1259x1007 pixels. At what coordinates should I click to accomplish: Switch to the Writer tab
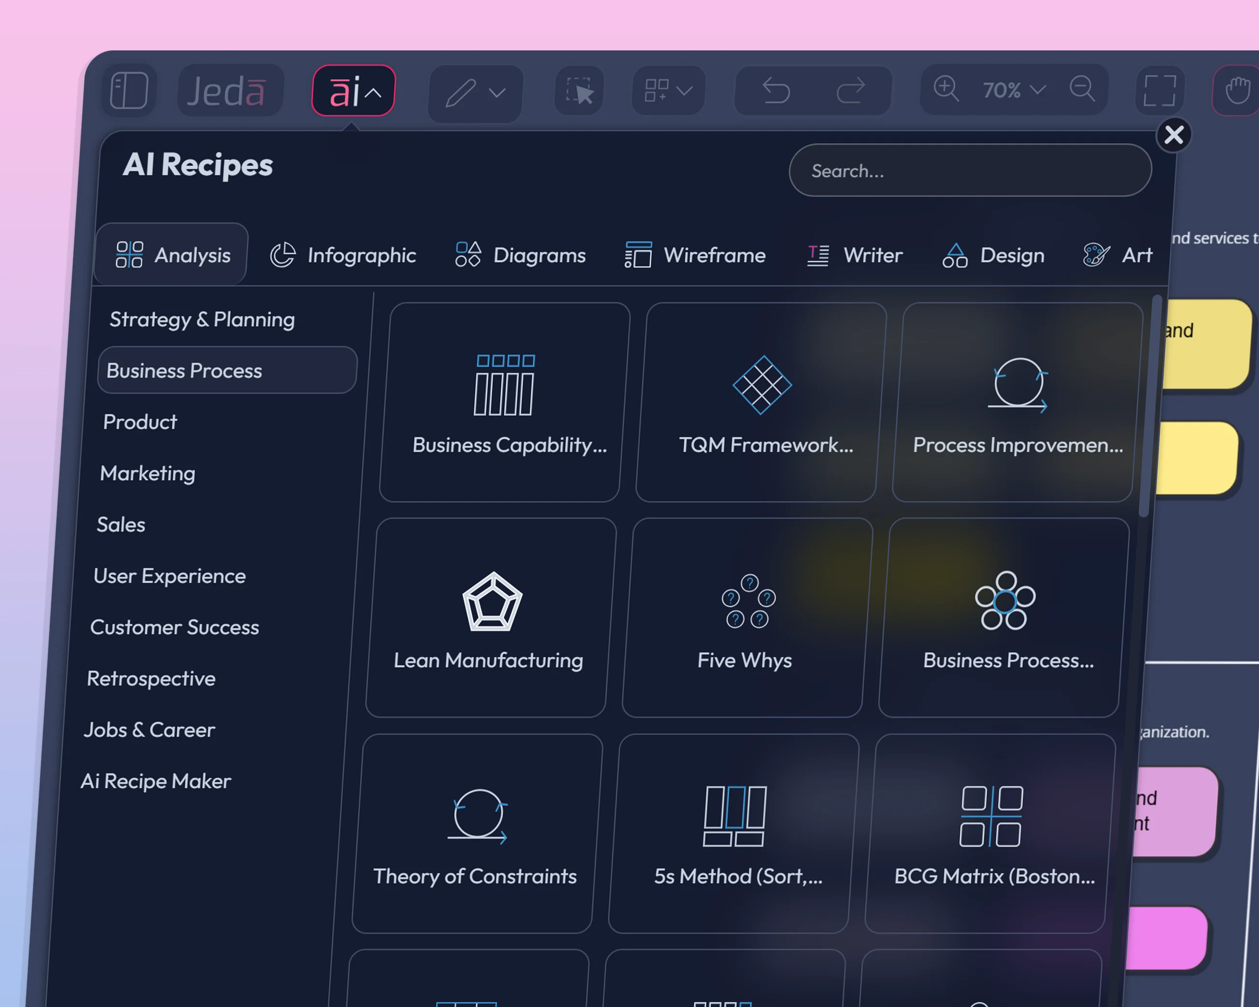click(854, 255)
